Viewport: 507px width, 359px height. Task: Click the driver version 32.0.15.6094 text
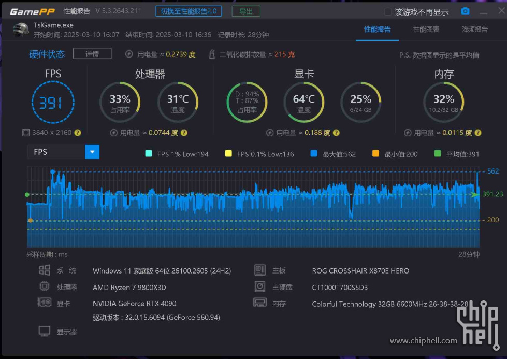pos(156,317)
